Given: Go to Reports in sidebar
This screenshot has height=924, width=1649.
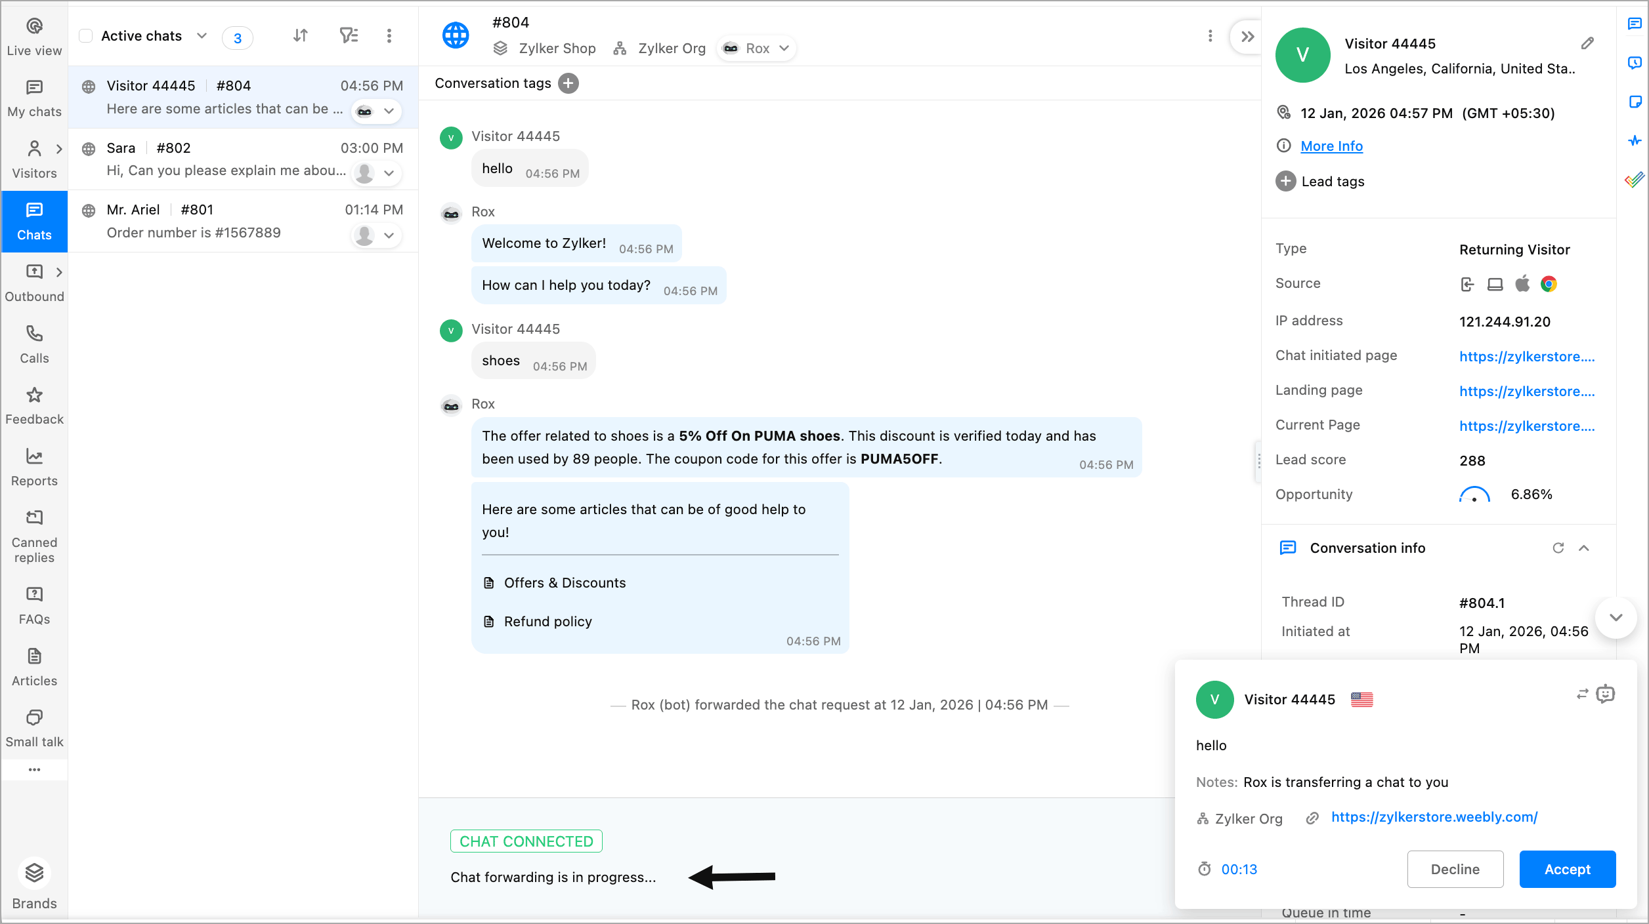Looking at the screenshot, I should point(34,466).
